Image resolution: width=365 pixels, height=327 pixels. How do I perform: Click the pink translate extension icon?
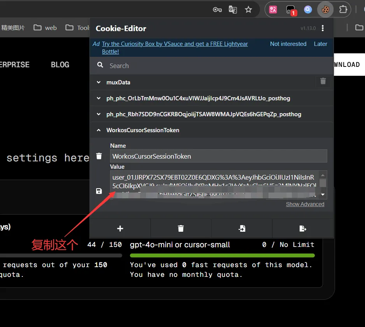click(273, 10)
